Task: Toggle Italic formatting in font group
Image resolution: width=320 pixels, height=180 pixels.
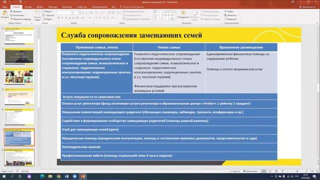Action: [x=62, y=18]
